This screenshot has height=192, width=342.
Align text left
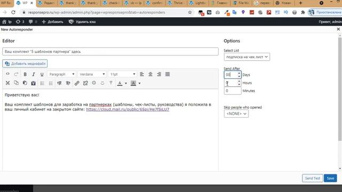142,74
